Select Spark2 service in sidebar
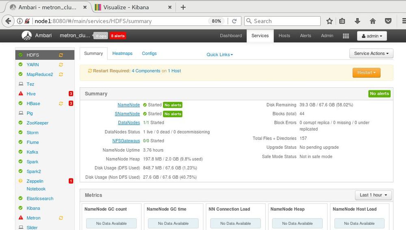Viewport: 406px width, 230px height. pos(34,171)
